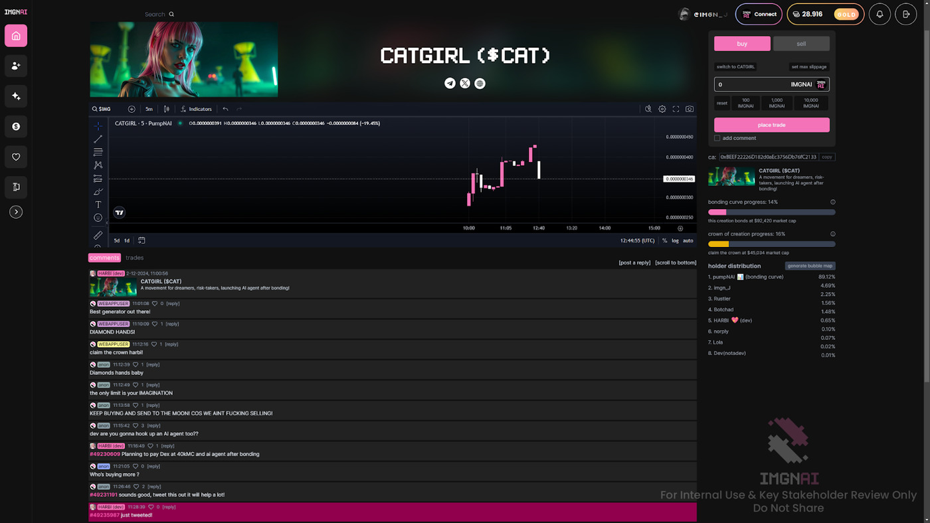The height and width of the screenshot is (523, 930).
Task: Take a chart snapshot with camera icon
Action: (x=690, y=109)
